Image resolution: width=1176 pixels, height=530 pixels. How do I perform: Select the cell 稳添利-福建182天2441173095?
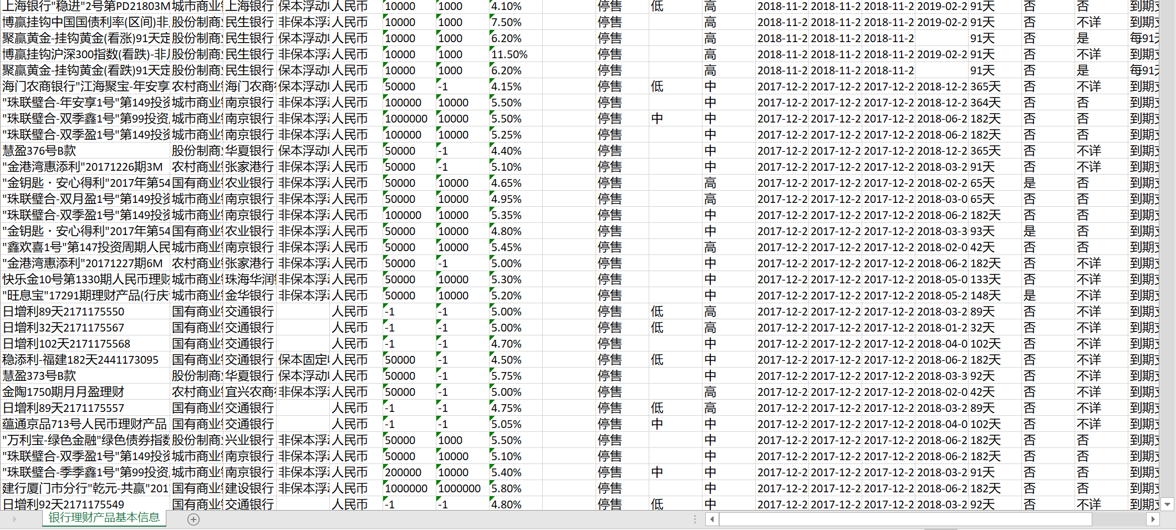(85, 360)
